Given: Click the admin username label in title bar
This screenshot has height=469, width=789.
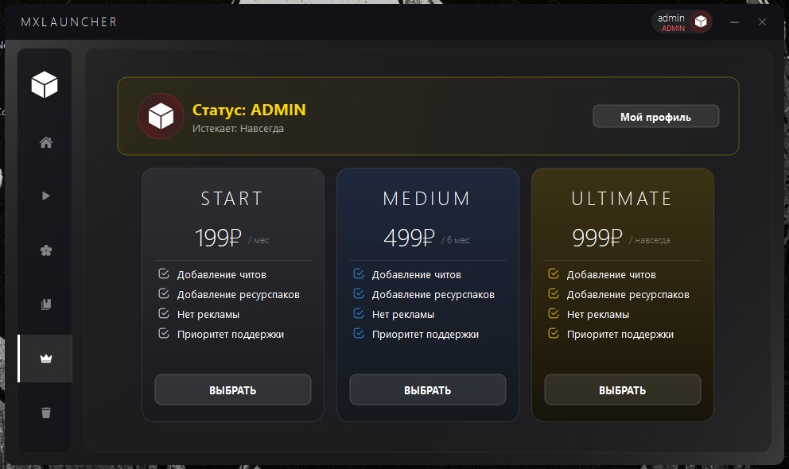Looking at the screenshot, I should tap(671, 17).
